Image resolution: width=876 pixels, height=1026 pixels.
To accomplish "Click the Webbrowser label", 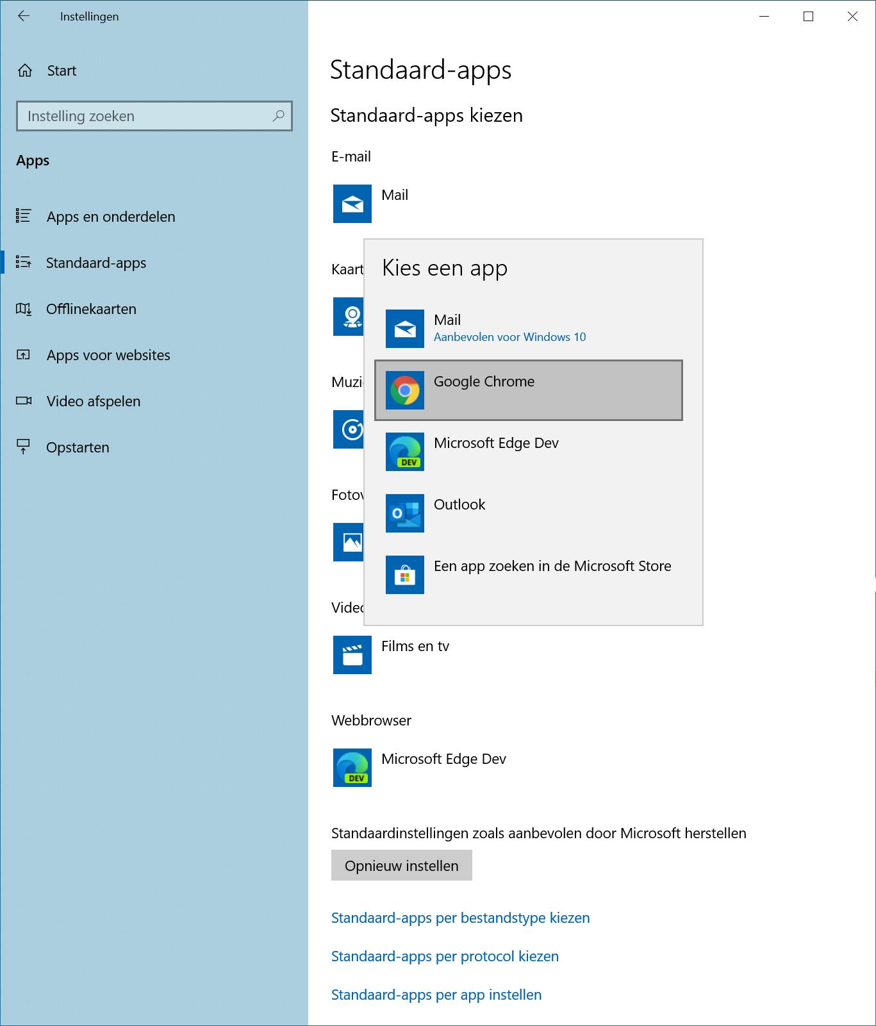I will 371,720.
